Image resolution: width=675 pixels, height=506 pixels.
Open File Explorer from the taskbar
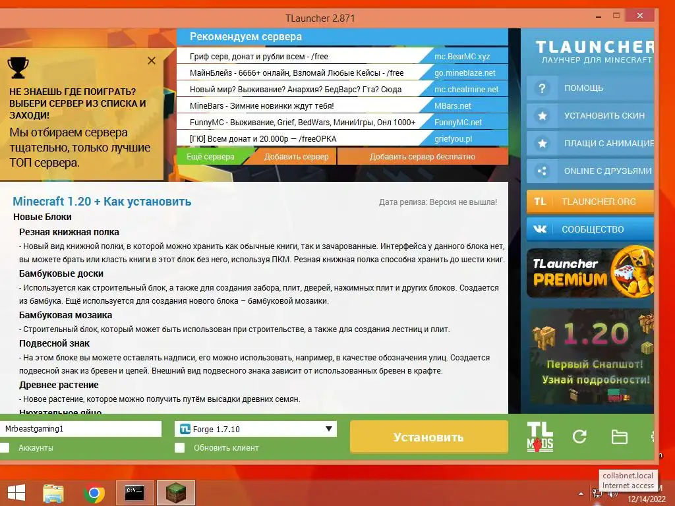[x=53, y=493]
